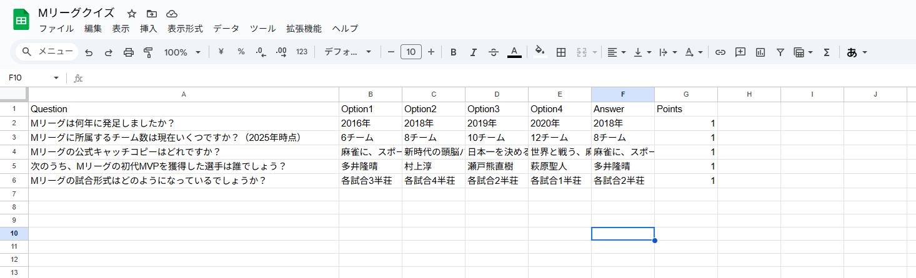Increase decimal places
Image resolution: width=916 pixels, height=278 pixels.
click(x=281, y=52)
